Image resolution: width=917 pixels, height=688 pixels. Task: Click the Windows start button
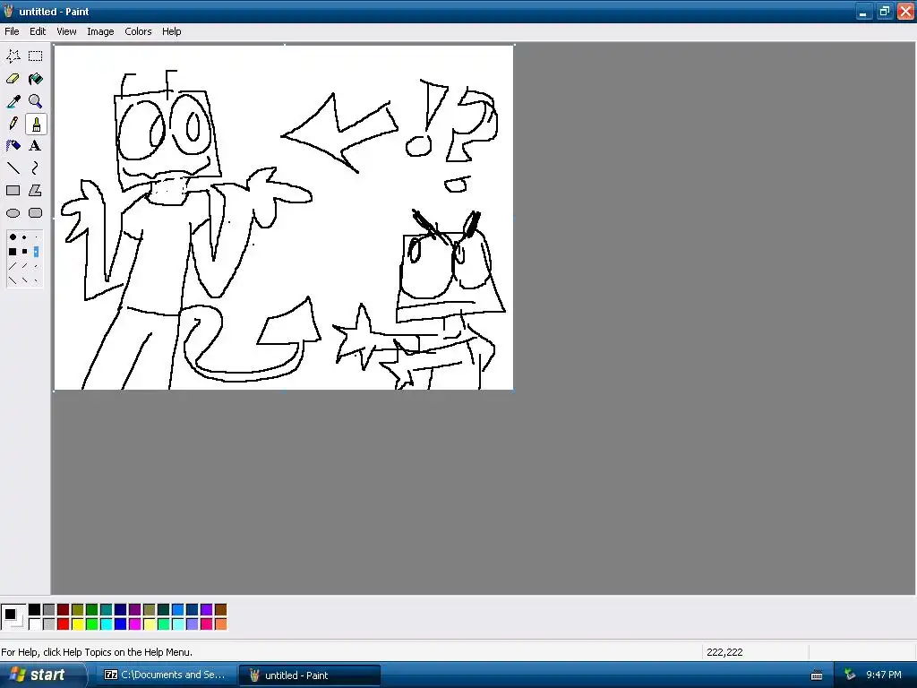pos(42,675)
